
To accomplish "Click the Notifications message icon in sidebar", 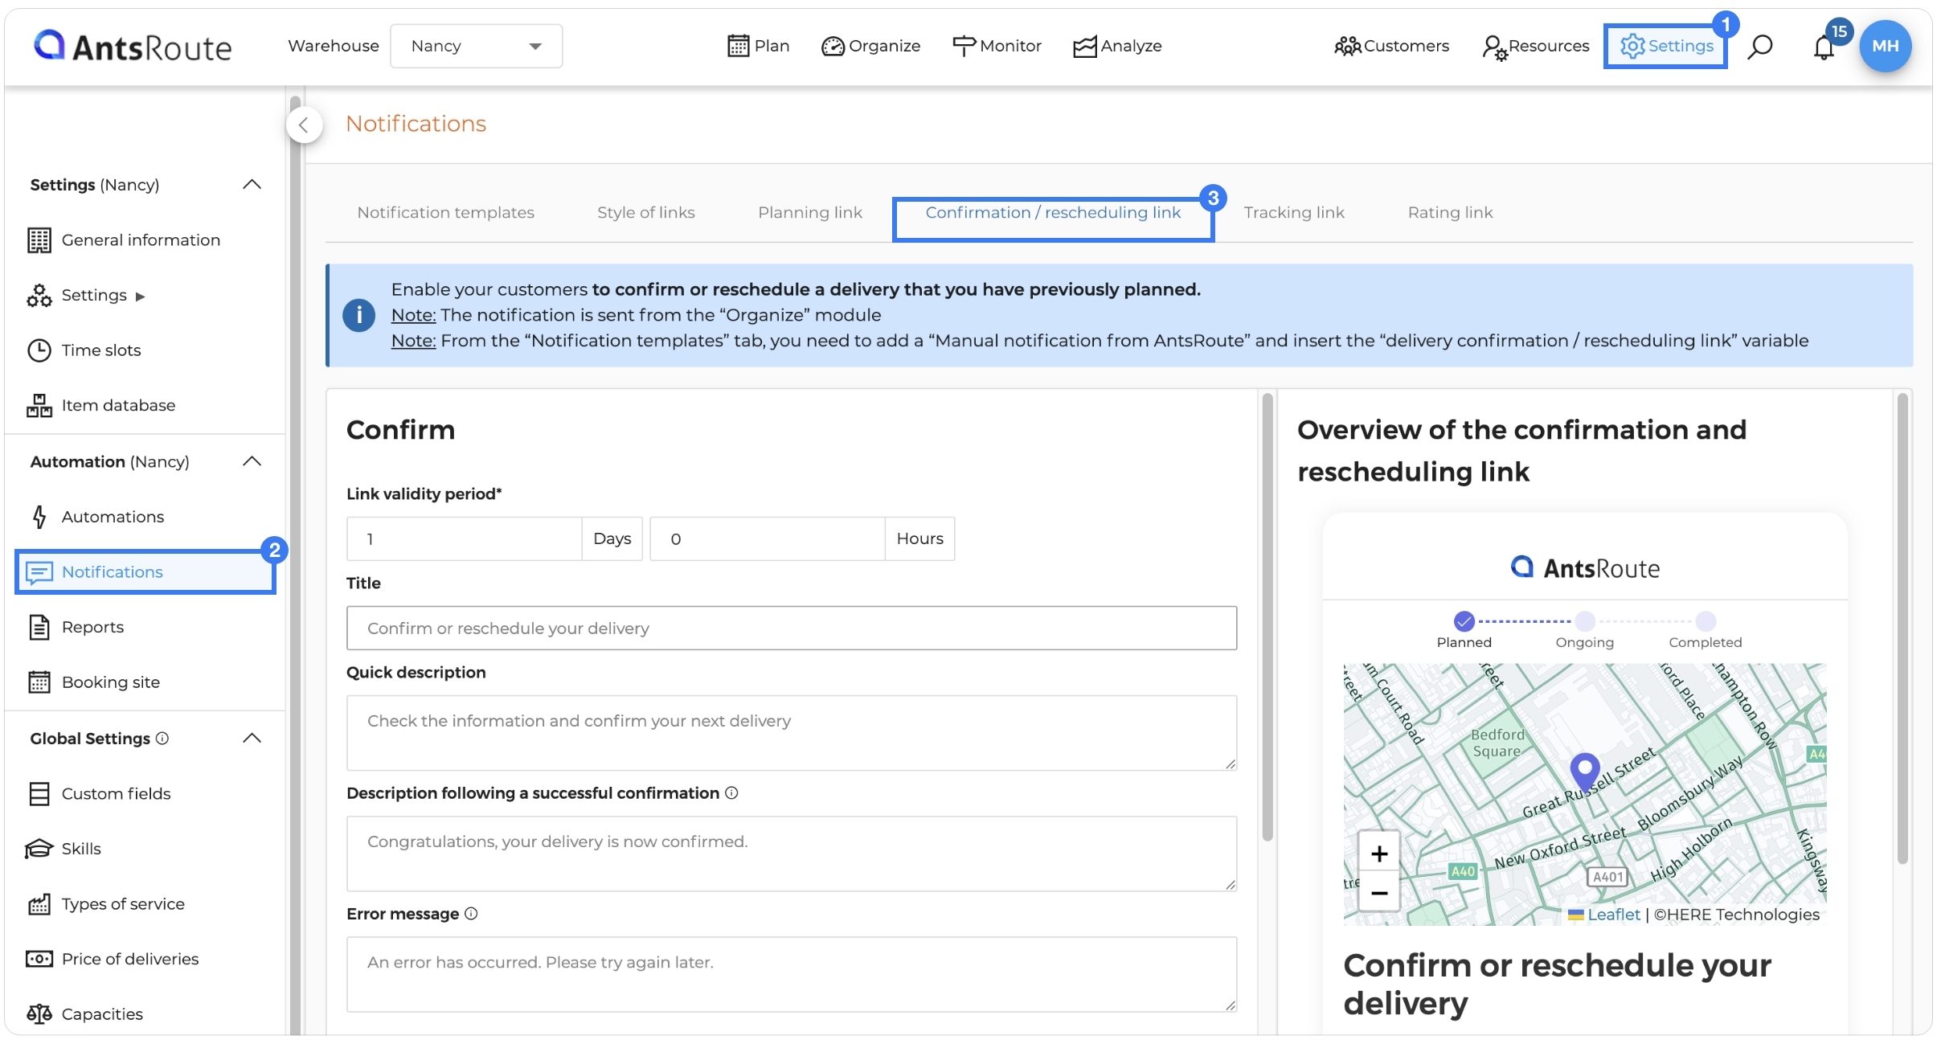I will [39, 571].
